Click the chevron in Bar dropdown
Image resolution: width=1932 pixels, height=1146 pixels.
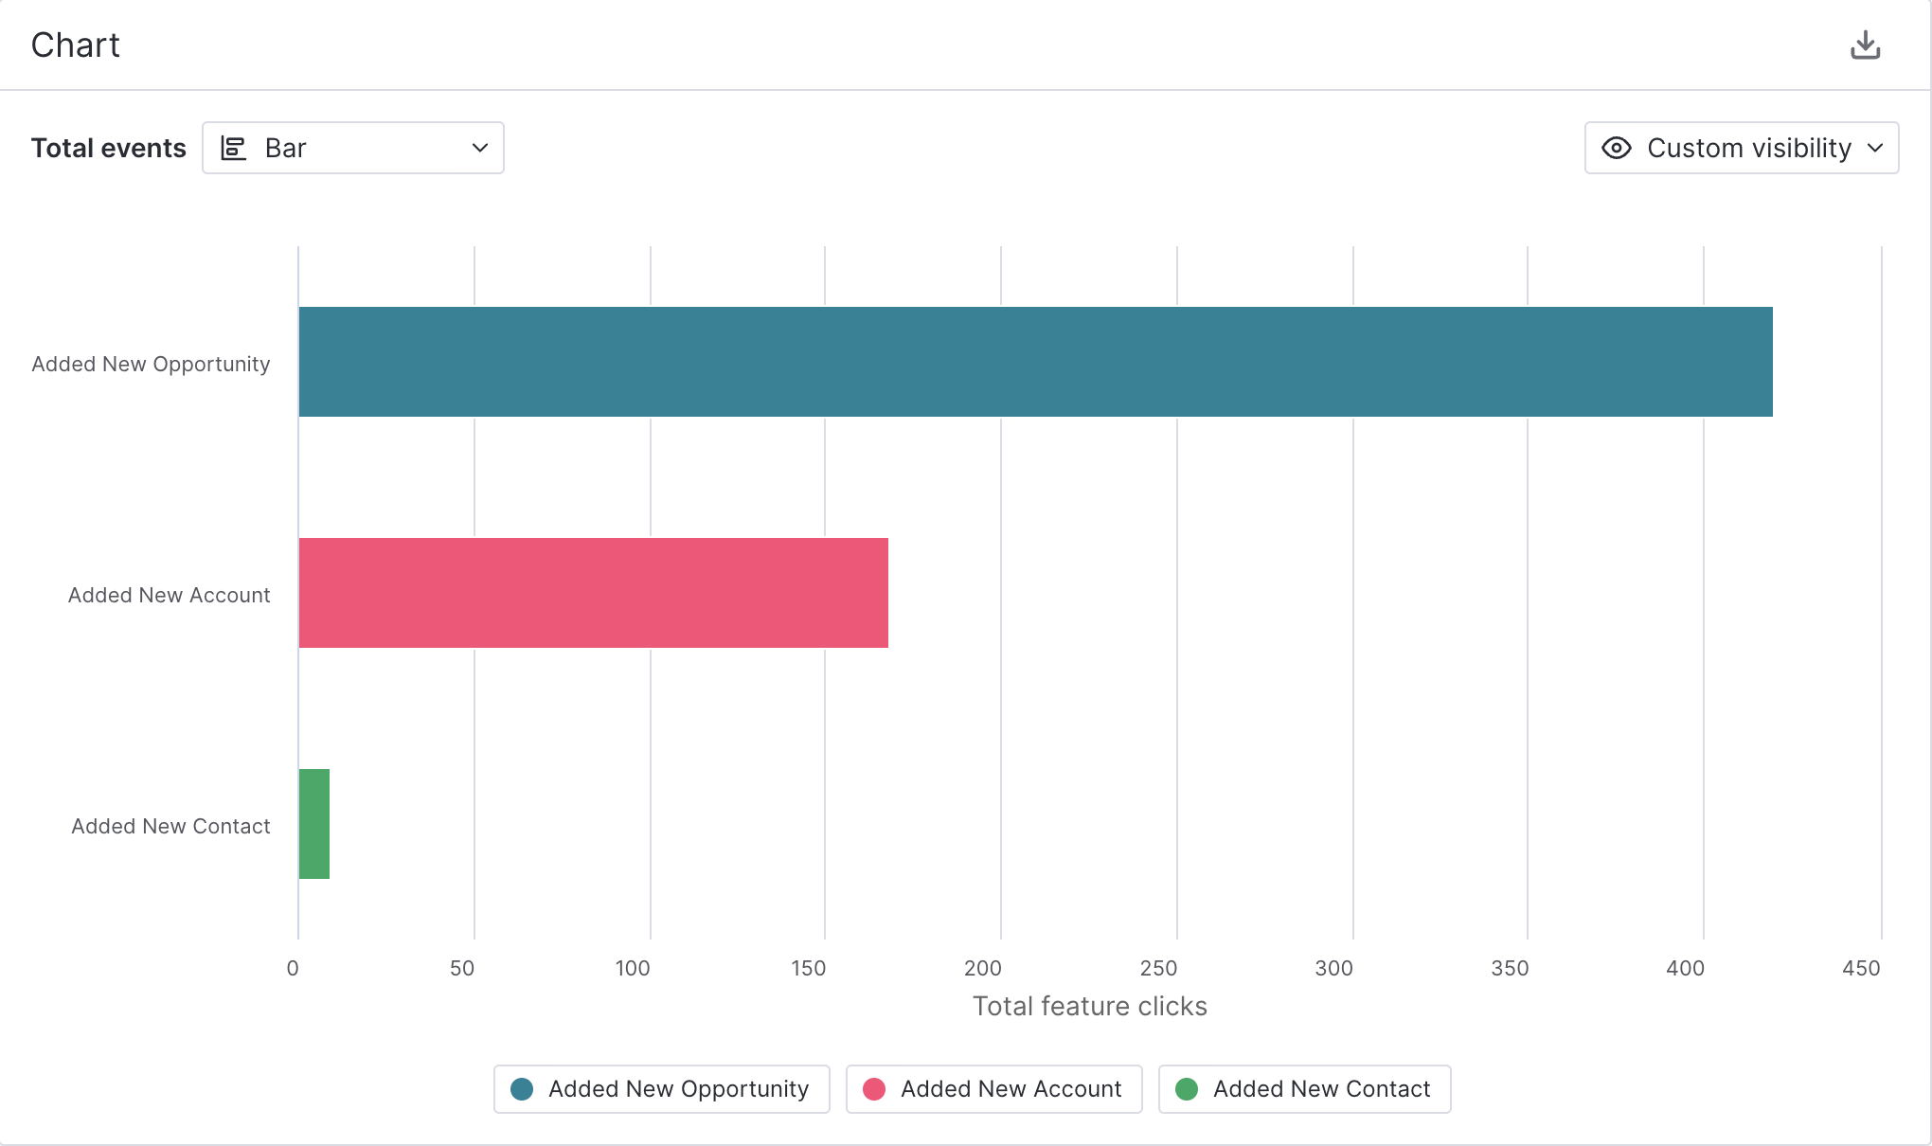[480, 148]
